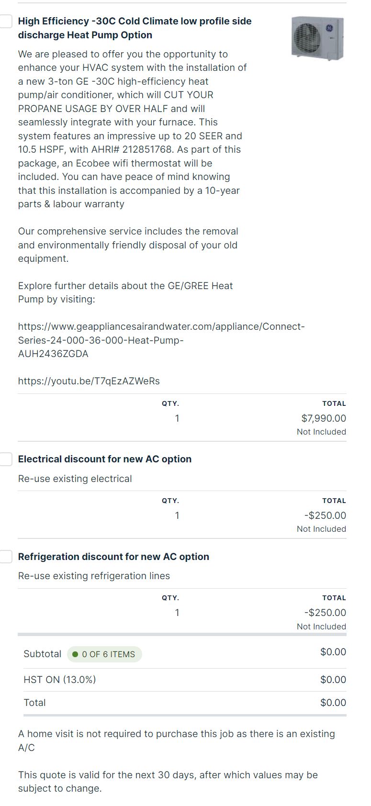Select the Refrigeration discount option checkbox
This screenshot has height=806, width=371.
click(5, 557)
